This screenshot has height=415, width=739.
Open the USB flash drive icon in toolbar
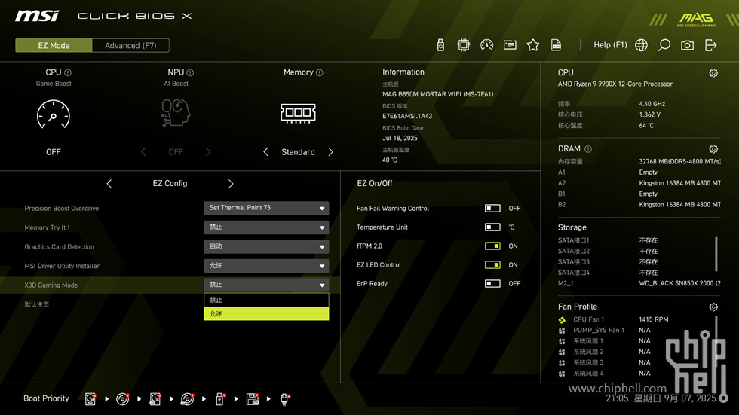click(x=440, y=45)
